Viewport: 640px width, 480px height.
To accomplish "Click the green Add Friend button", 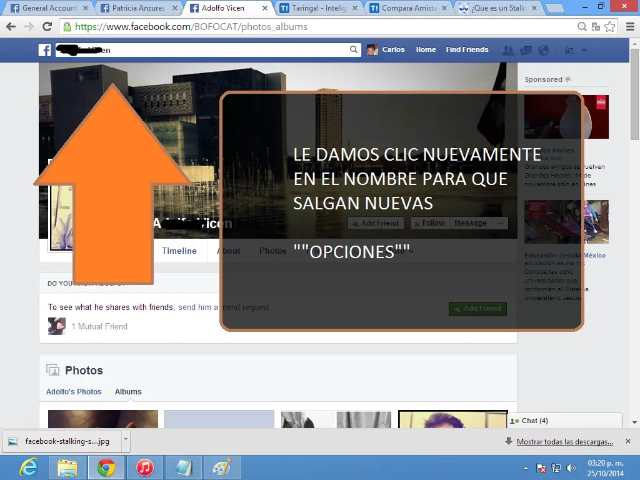I will coord(477,309).
